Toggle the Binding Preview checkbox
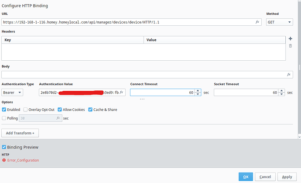This screenshot has height=183, width=301. point(4,147)
